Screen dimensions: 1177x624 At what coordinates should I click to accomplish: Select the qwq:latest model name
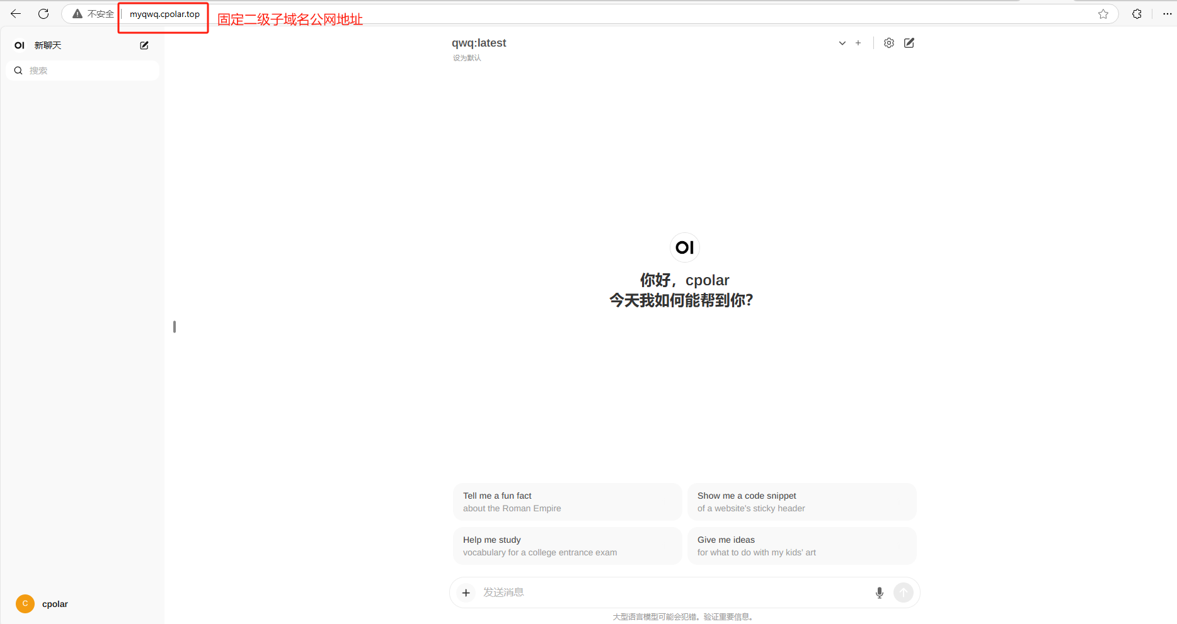coord(479,43)
